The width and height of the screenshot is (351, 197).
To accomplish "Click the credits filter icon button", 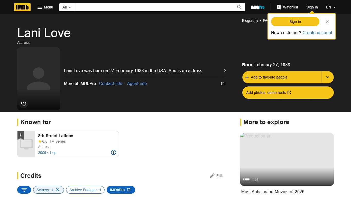I will [x=24, y=190].
